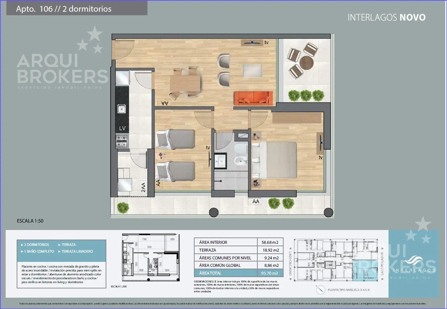Click the bathroom washbasin

click(220, 160)
